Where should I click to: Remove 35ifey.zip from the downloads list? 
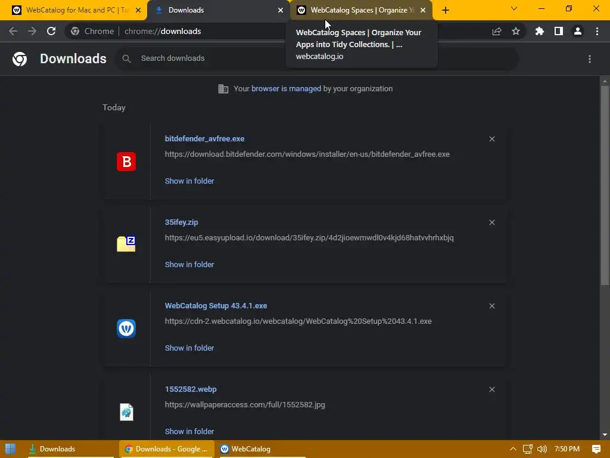click(491, 222)
